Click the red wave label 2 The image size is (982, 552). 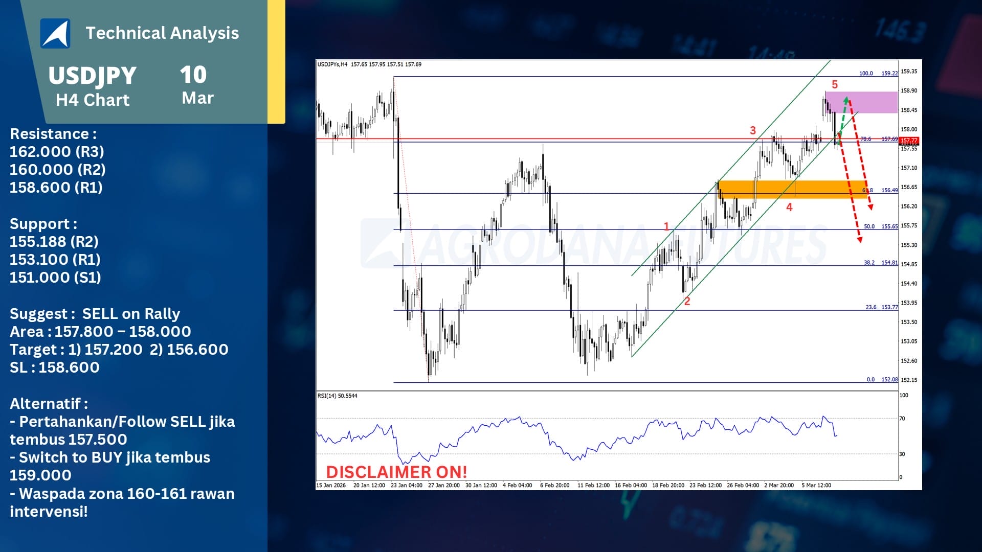[687, 302]
